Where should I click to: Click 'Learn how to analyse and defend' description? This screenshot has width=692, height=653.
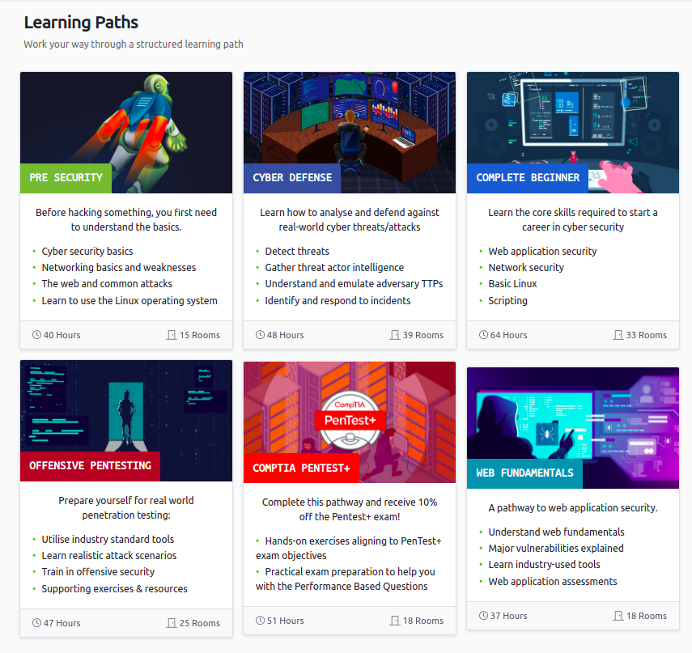350,219
